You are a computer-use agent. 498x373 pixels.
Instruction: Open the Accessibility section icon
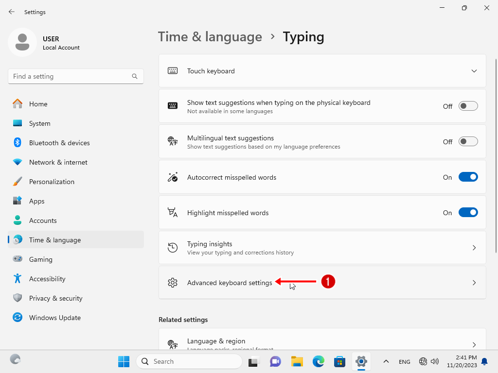(18, 279)
